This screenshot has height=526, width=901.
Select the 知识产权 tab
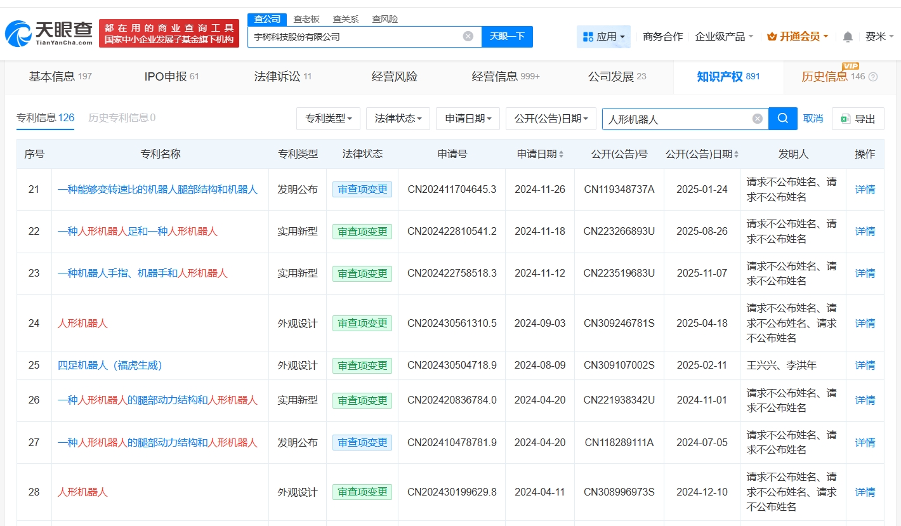[728, 77]
